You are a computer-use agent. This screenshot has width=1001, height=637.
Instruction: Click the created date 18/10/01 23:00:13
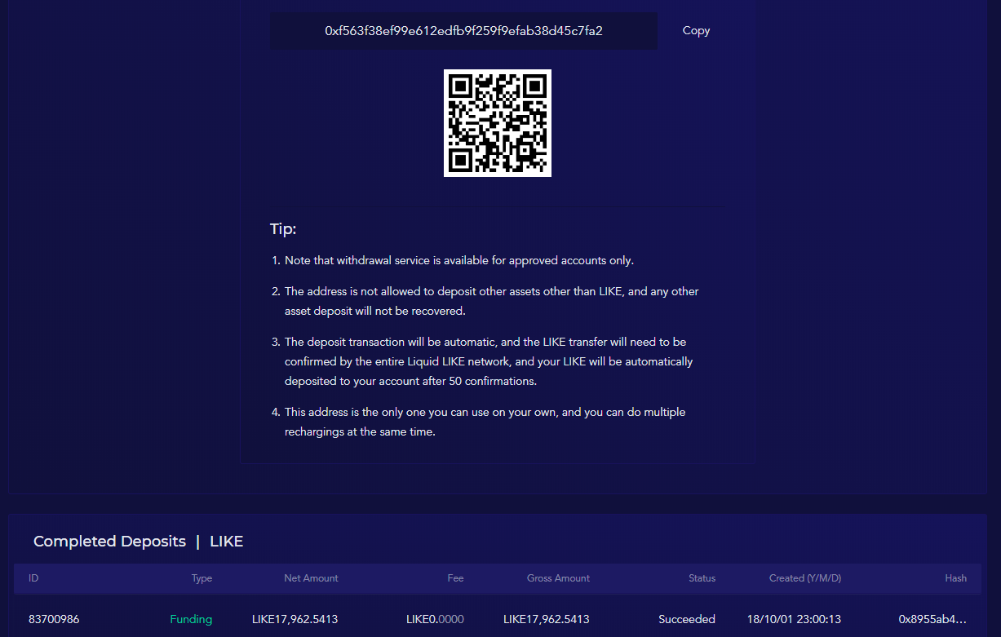(x=795, y=619)
